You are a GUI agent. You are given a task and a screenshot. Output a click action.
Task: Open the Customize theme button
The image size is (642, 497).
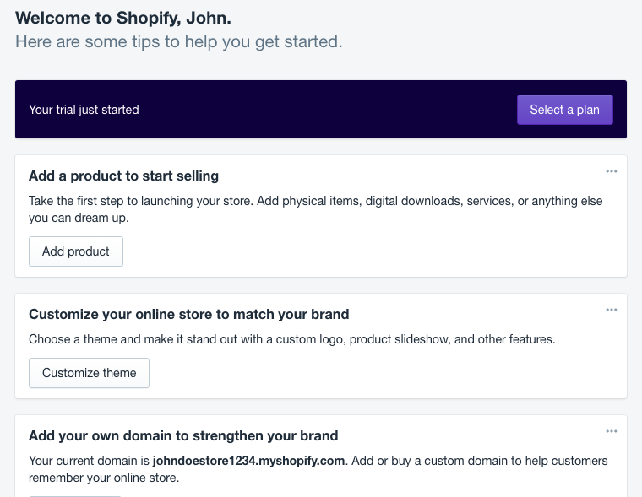(89, 373)
